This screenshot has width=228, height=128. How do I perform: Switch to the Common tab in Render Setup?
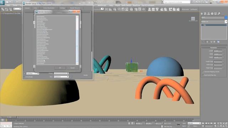click(x=27, y=8)
